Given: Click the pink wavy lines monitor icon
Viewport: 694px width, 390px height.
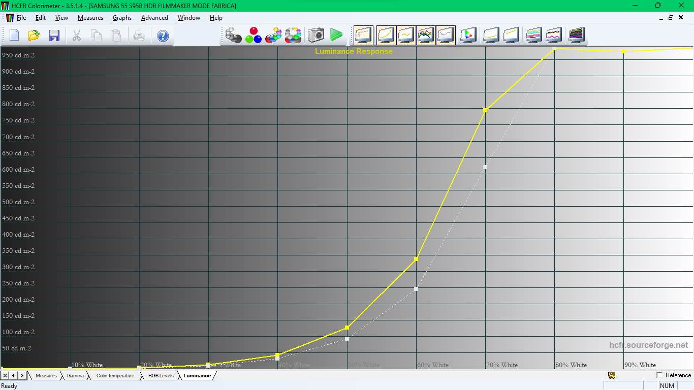Looking at the screenshot, I should tap(553, 35).
